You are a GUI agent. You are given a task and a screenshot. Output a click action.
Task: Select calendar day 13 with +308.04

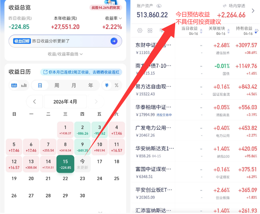click(31, 164)
